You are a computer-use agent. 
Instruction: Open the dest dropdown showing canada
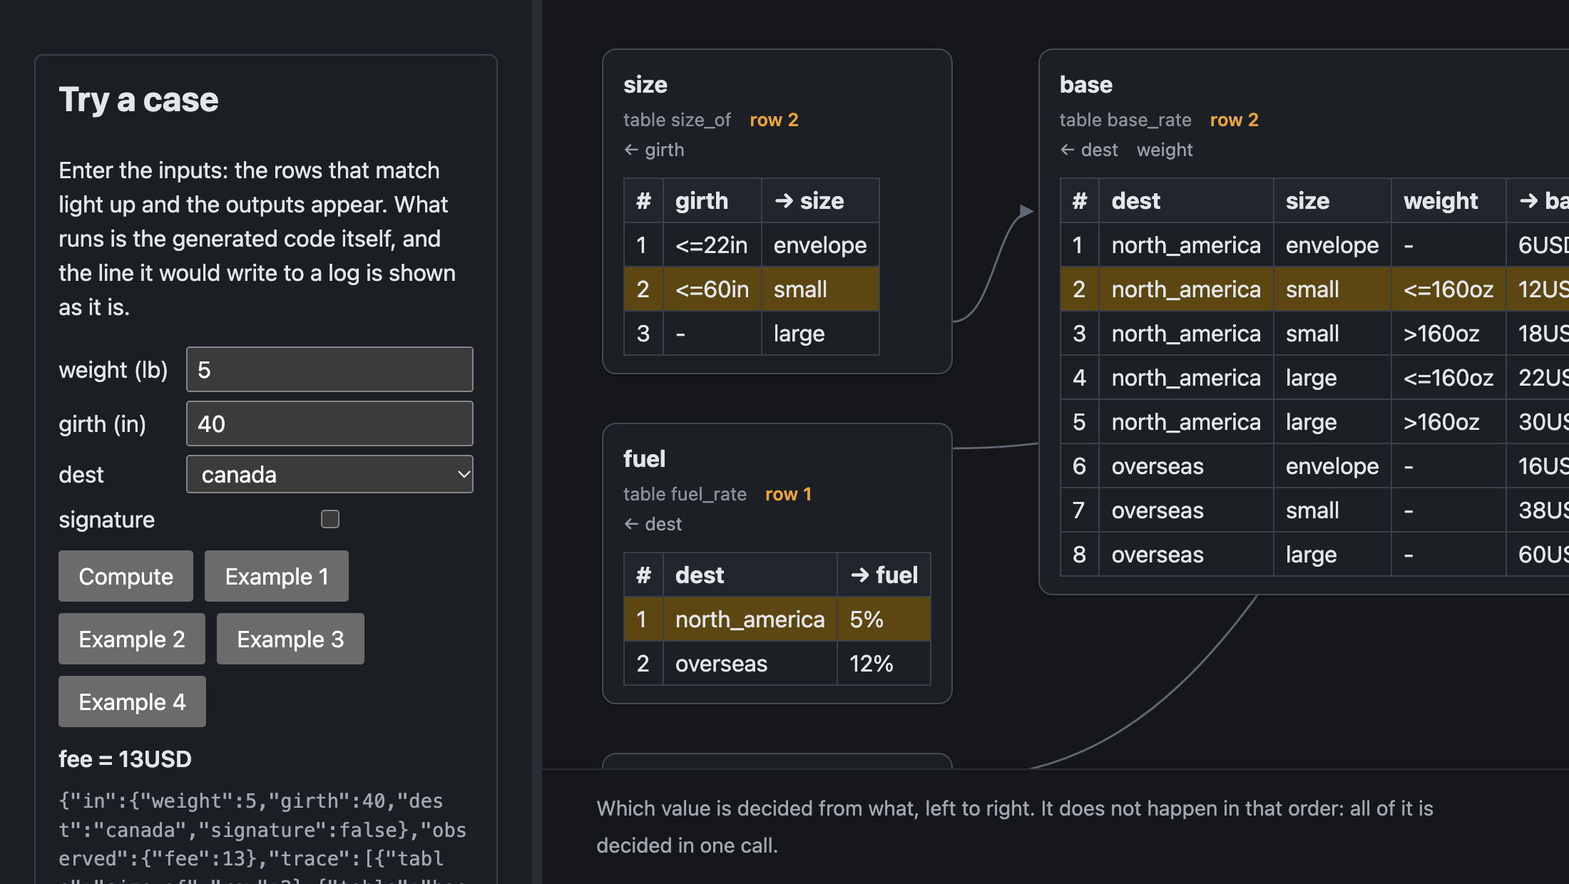329,474
